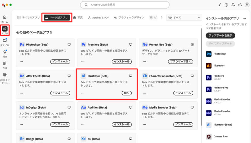The width and height of the screenshot is (251, 143).
Task: Click the apps list vertical scrollbar
Action: 201,77
